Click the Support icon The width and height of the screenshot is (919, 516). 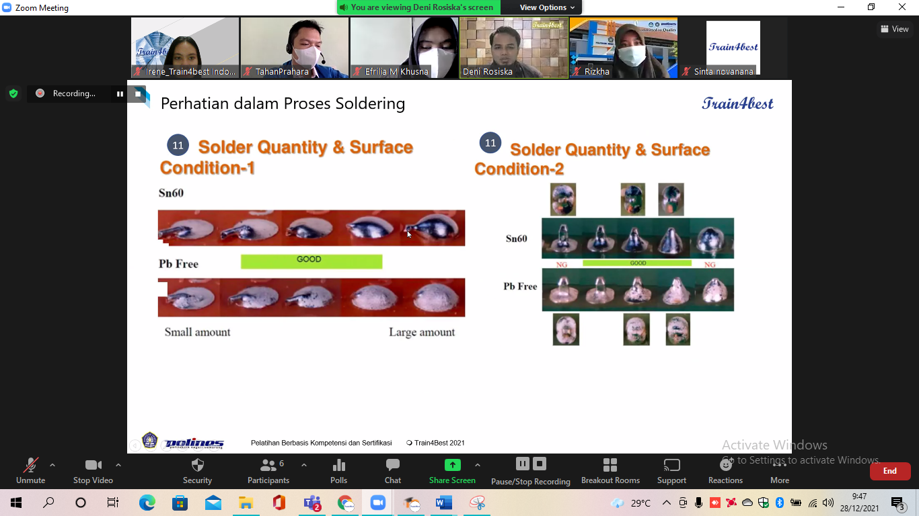671,466
